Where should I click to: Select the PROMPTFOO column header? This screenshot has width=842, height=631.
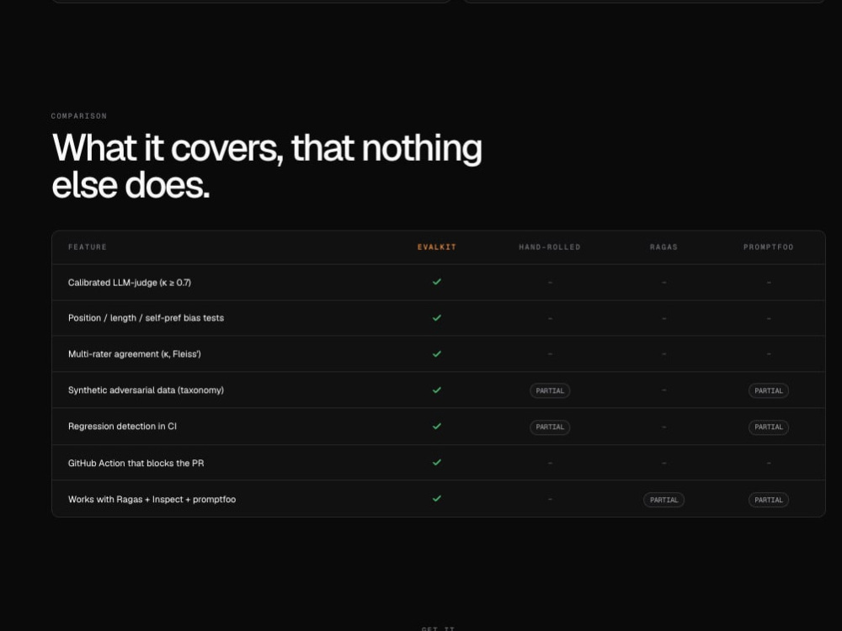[x=769, y=247]
